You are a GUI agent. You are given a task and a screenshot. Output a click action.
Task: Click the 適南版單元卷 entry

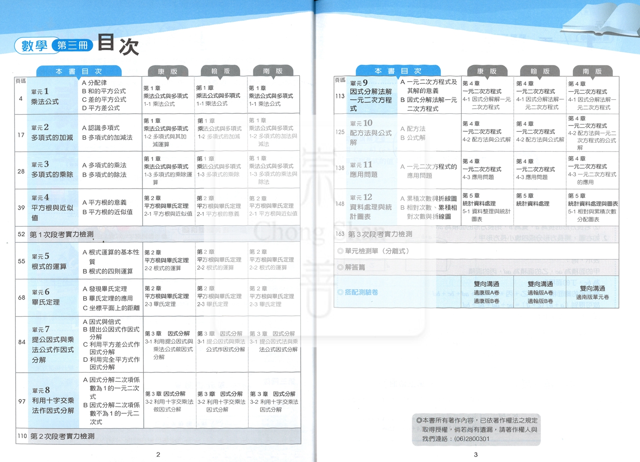coord(593,297)
